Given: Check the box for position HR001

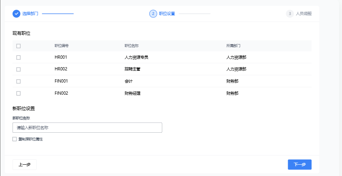Looking at the screenshot, I should pyautogui.click(x=18, y=57).
